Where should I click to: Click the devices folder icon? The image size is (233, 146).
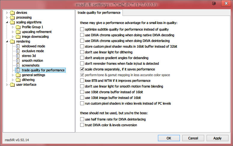coord(13,13)
